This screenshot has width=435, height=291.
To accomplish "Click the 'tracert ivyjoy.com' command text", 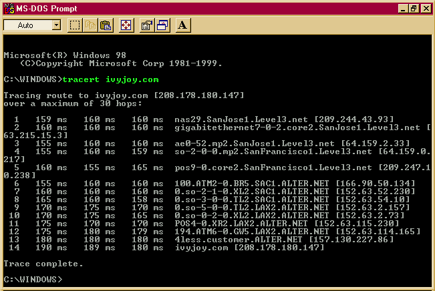I will 111,80.
